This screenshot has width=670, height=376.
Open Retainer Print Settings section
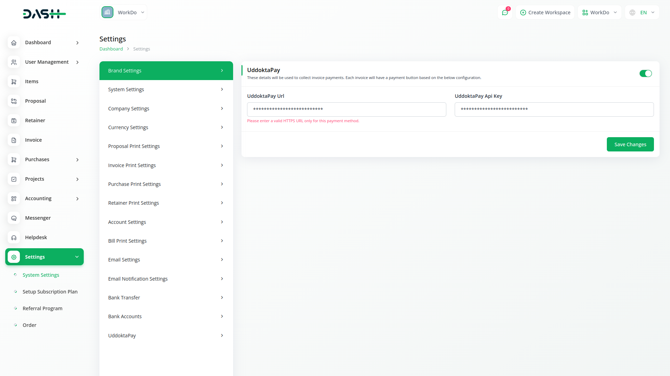point(166,203)
